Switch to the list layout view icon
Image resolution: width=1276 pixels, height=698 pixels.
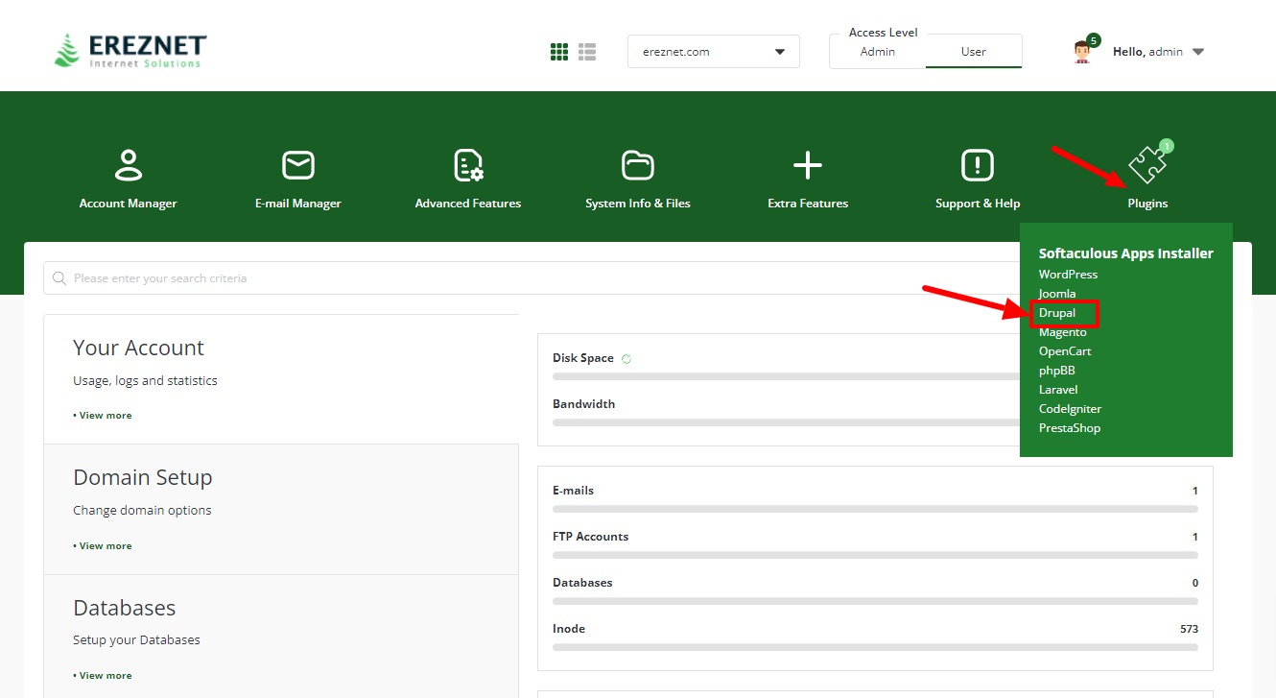coord(587,52)
